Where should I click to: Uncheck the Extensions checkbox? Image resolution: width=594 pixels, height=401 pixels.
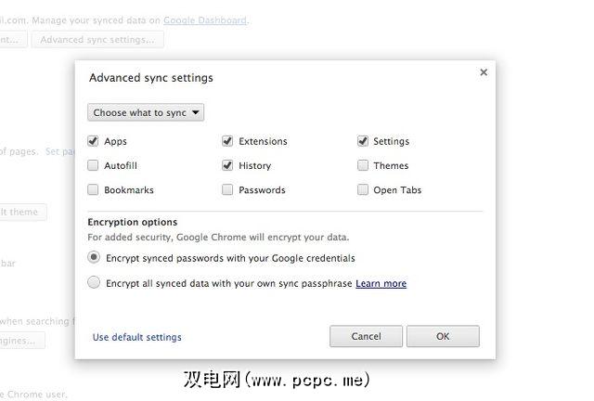coord(227,141)
